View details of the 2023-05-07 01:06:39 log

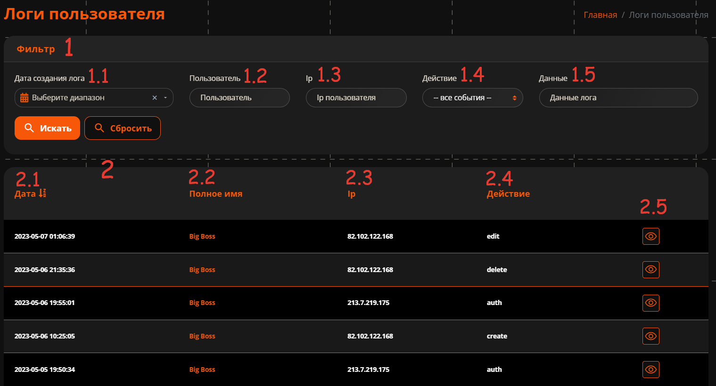click(650, 236)
